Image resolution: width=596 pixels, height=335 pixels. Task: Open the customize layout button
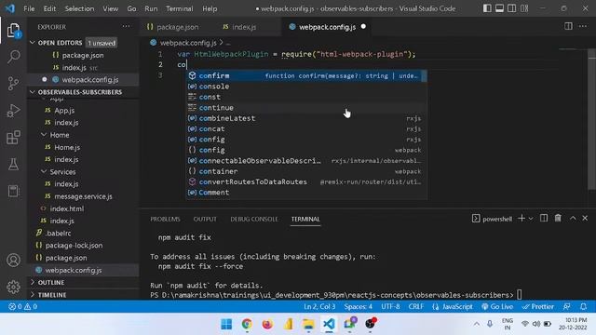click(524, 8)
